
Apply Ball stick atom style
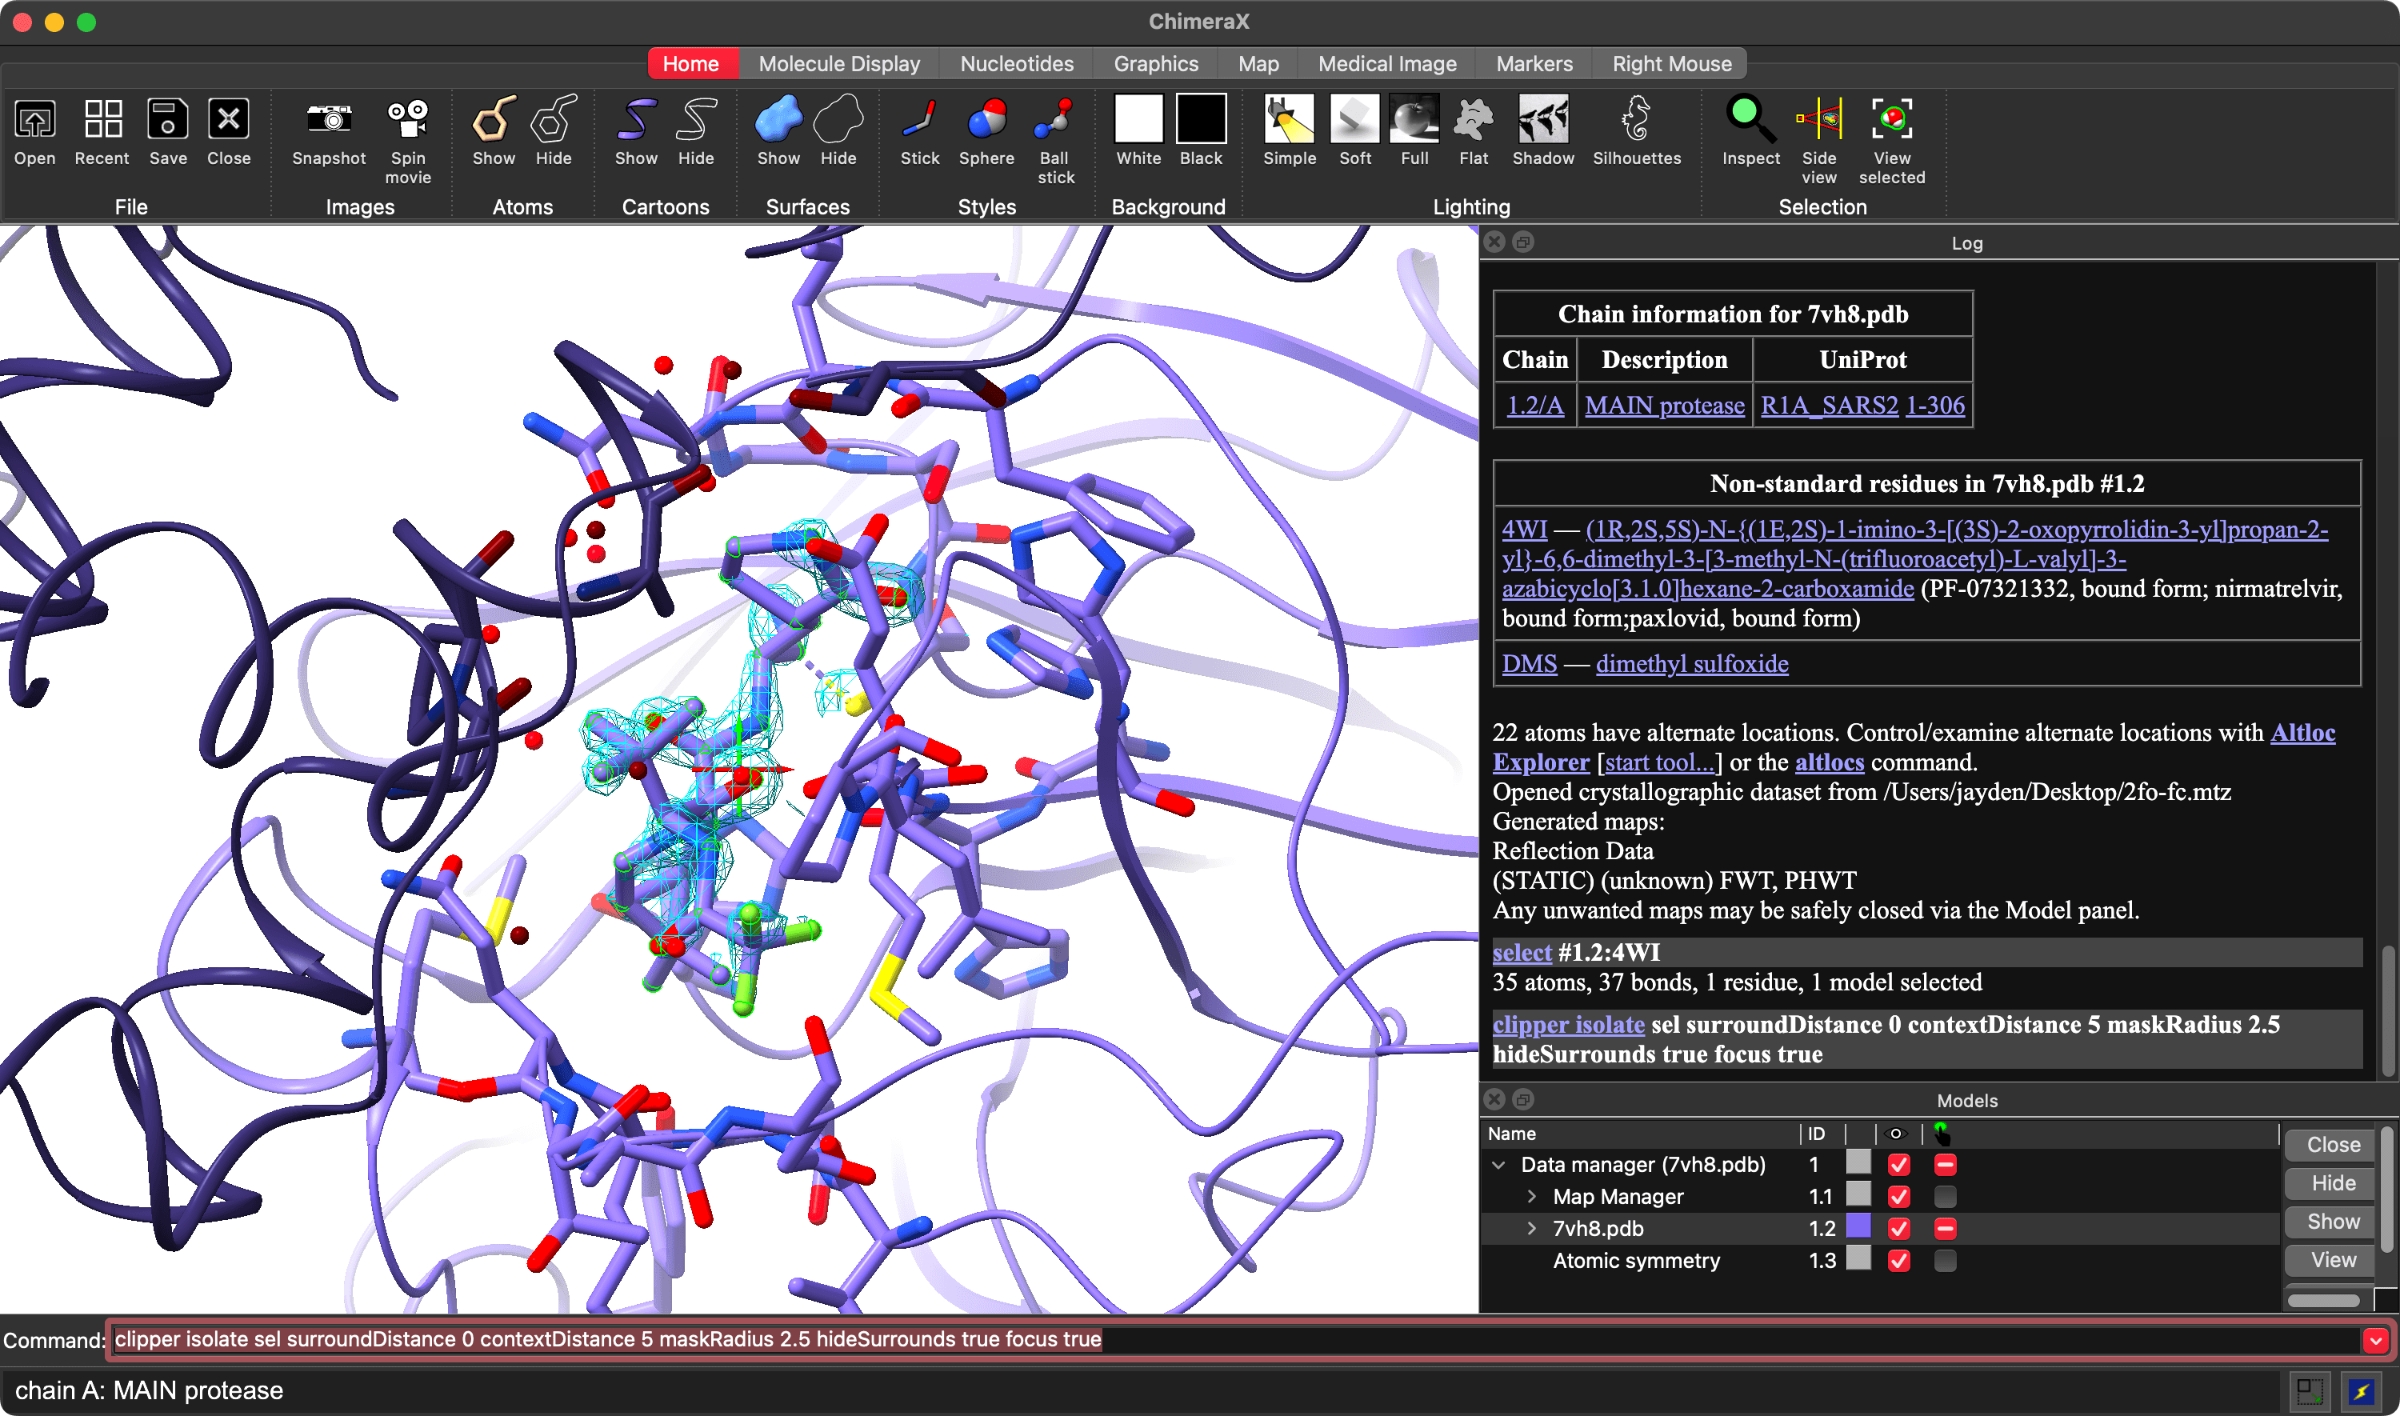(1055, 120)
